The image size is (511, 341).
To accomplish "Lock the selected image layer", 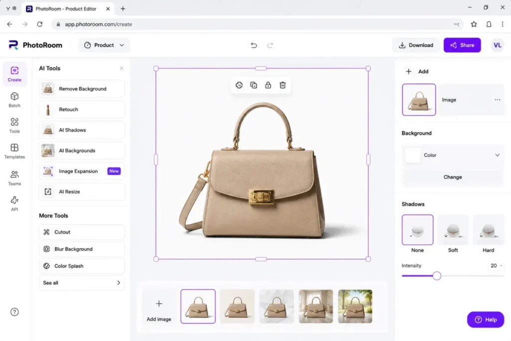I will [x=268, y=85].
